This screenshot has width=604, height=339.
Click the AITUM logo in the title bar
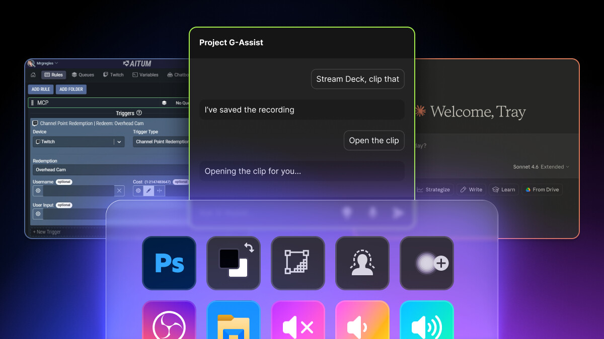[137, 63]
